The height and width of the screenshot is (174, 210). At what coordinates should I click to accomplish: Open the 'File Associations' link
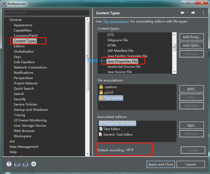click(116, 21)
